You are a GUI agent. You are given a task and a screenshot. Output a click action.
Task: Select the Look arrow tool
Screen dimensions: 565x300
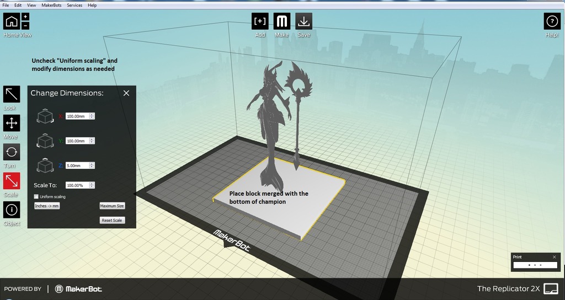click(12, 94)
